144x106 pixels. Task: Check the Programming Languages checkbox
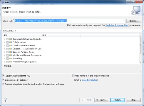click(8, 62)
